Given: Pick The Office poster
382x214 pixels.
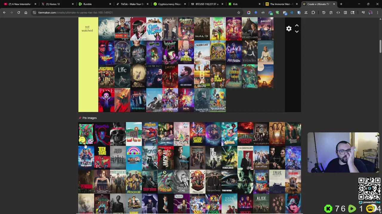Looking at the screenshot, I should point(261,158).
